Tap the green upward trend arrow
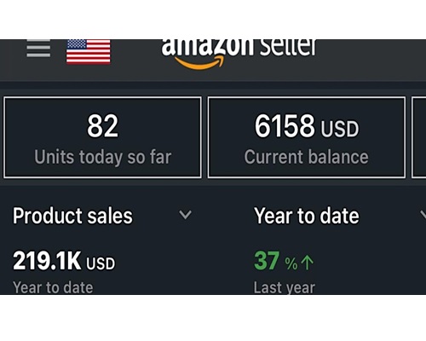This screenshot has width=426, height=341. tap(308, 263)
